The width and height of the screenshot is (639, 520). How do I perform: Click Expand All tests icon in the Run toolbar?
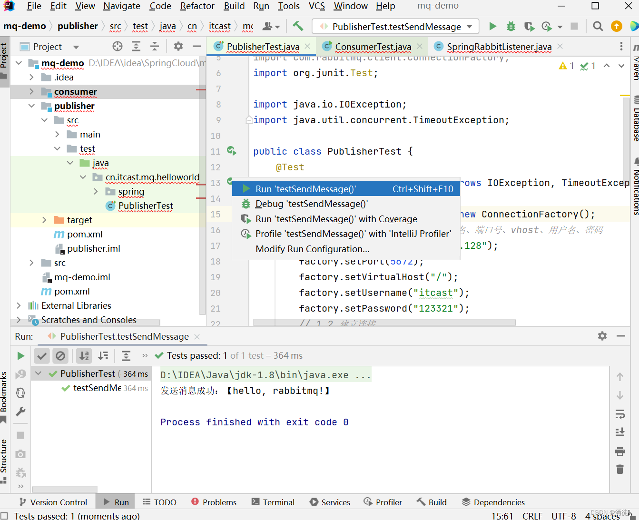[x=126, y=356]
